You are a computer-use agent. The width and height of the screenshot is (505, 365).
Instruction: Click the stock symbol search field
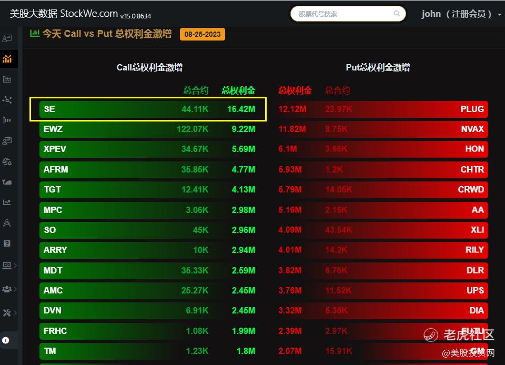click(348, 14)
